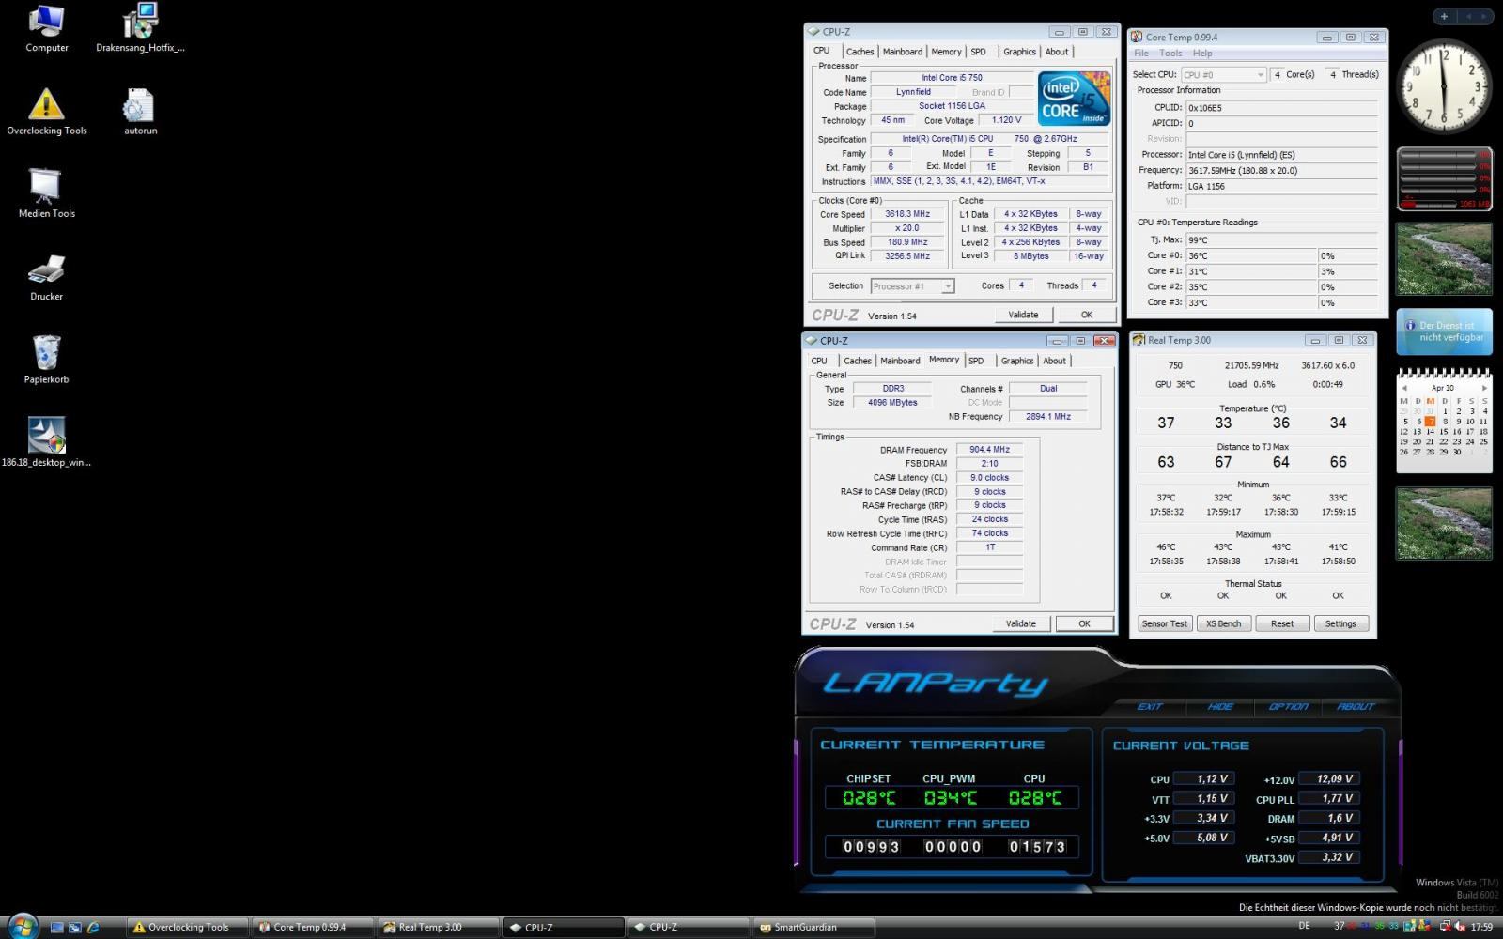Activate Overclocking Tools taskbar button
The height and width of the screenshot is (939, 1503).
coord(188,927)
